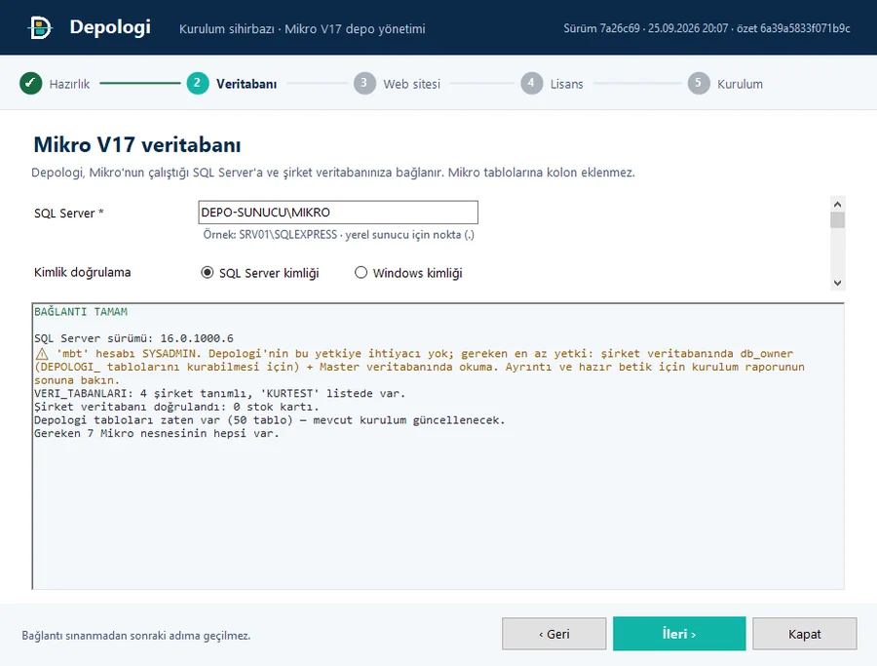Click the SYSADMIN warning triangle icon
This screenshot has height=666, width=877.
42,354
